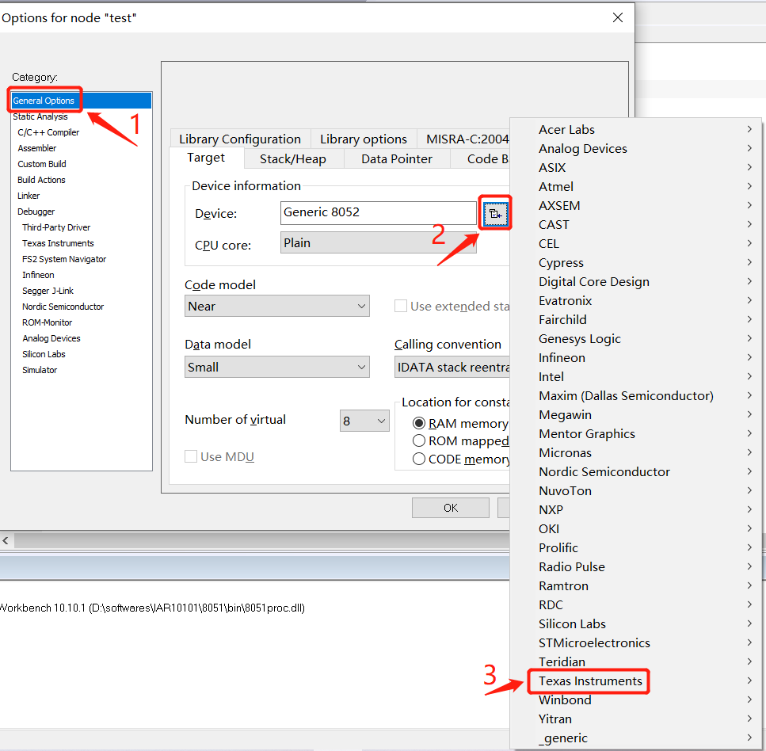Select RAM memory radio button
This screenshot has width=766, height=751.
[419, 423]
